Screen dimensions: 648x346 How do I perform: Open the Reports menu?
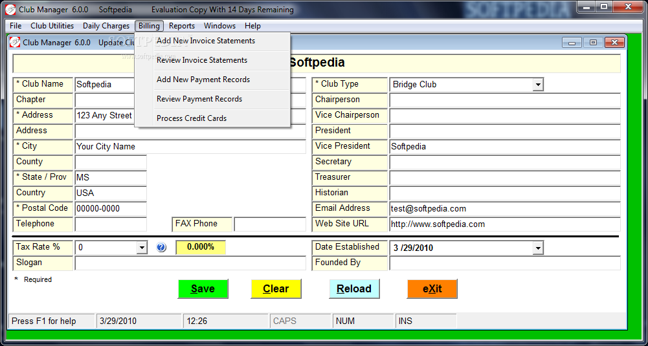click(182, 26)
